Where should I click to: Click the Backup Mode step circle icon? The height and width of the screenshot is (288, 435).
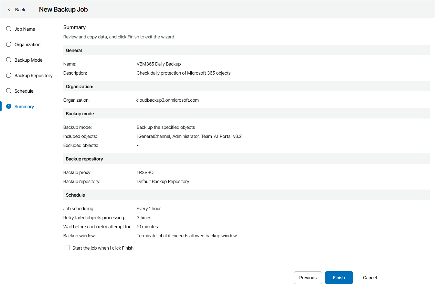click(x=9, y=60)
